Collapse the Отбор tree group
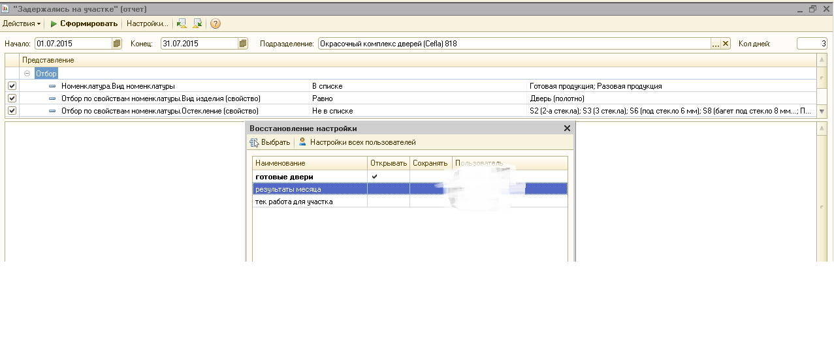The height and width of the screenshot is (347, 834). tap(27, 74)
